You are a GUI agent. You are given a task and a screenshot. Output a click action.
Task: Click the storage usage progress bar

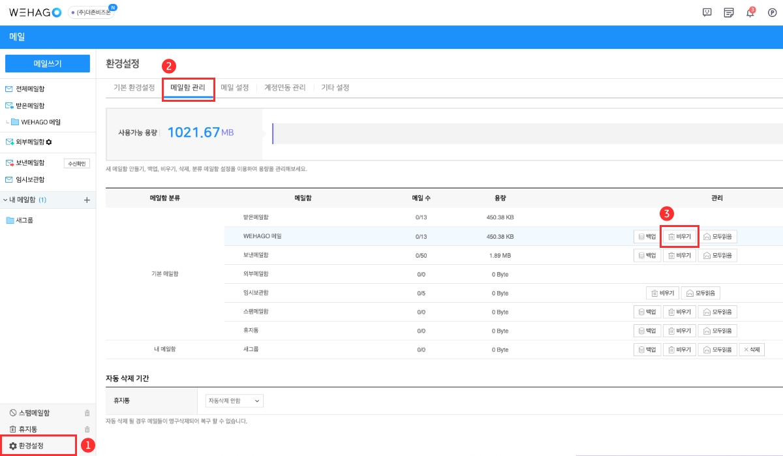coord(527,133)
